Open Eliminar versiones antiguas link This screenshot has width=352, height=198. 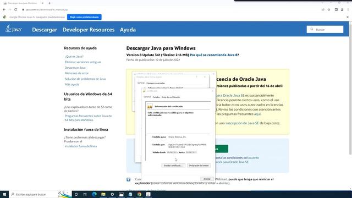pos(83,62)
